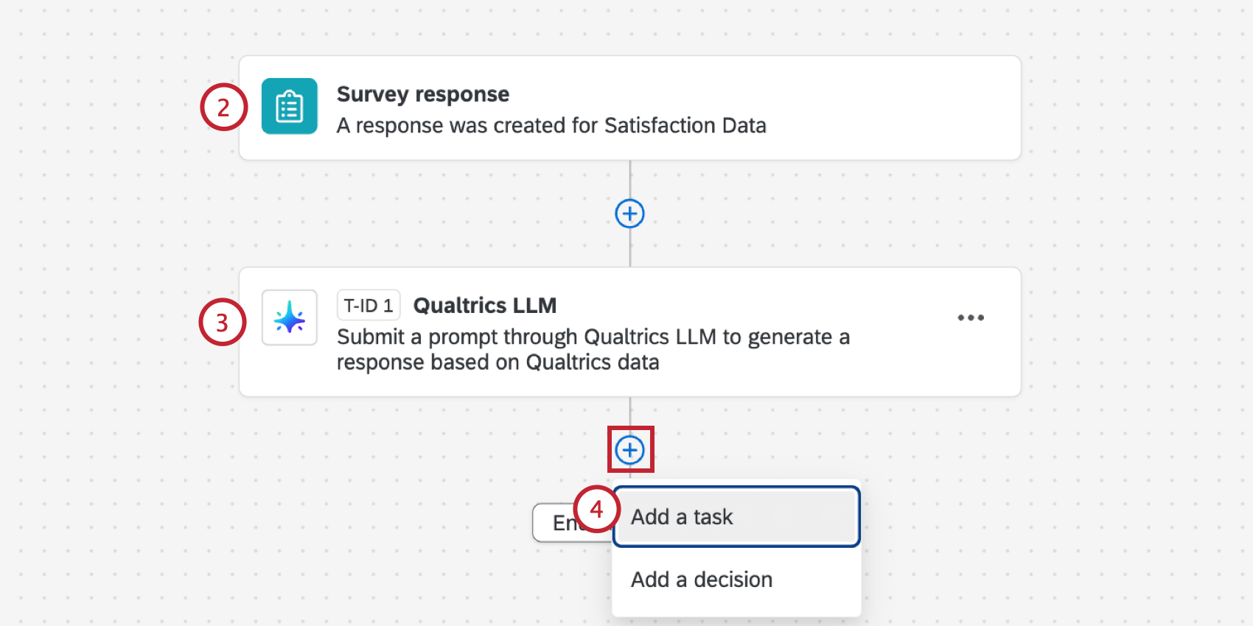
Task: Click the red circled number 4 annotation
Action: click(597, 509)
